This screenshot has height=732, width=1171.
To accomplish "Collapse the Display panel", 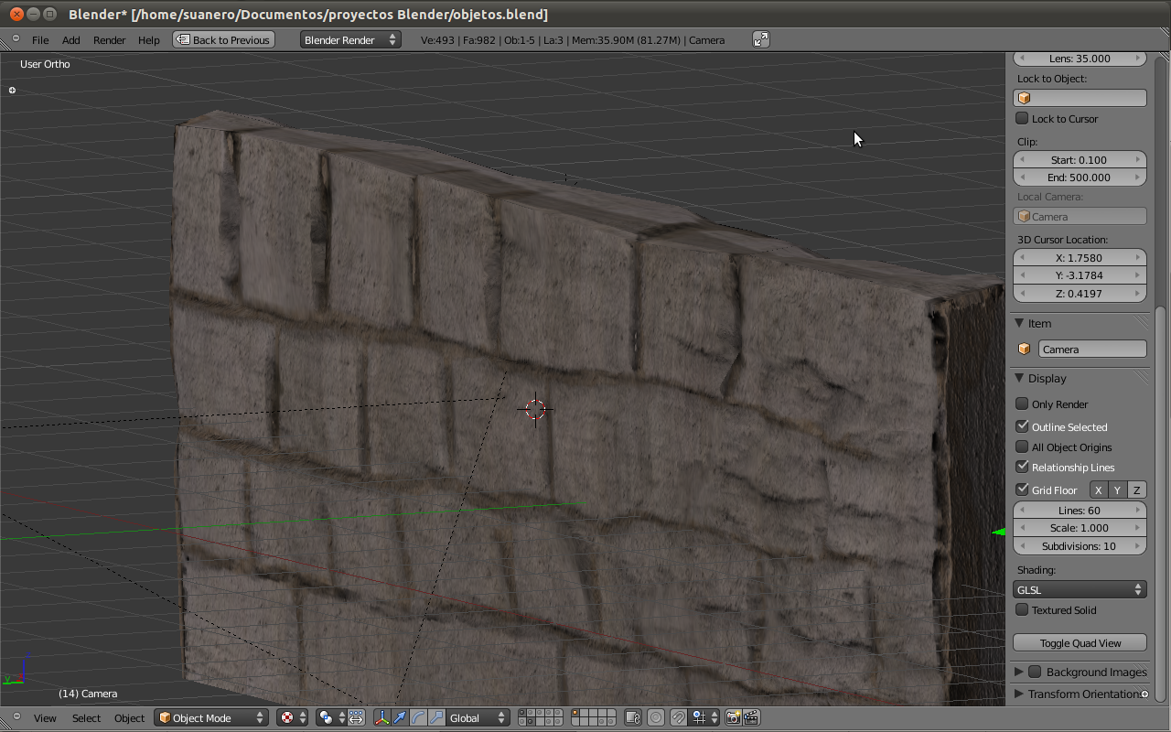I will click(1019, 378).
